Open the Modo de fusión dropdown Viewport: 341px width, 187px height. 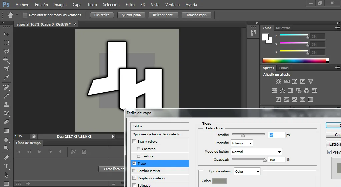(x=256, y=152)
